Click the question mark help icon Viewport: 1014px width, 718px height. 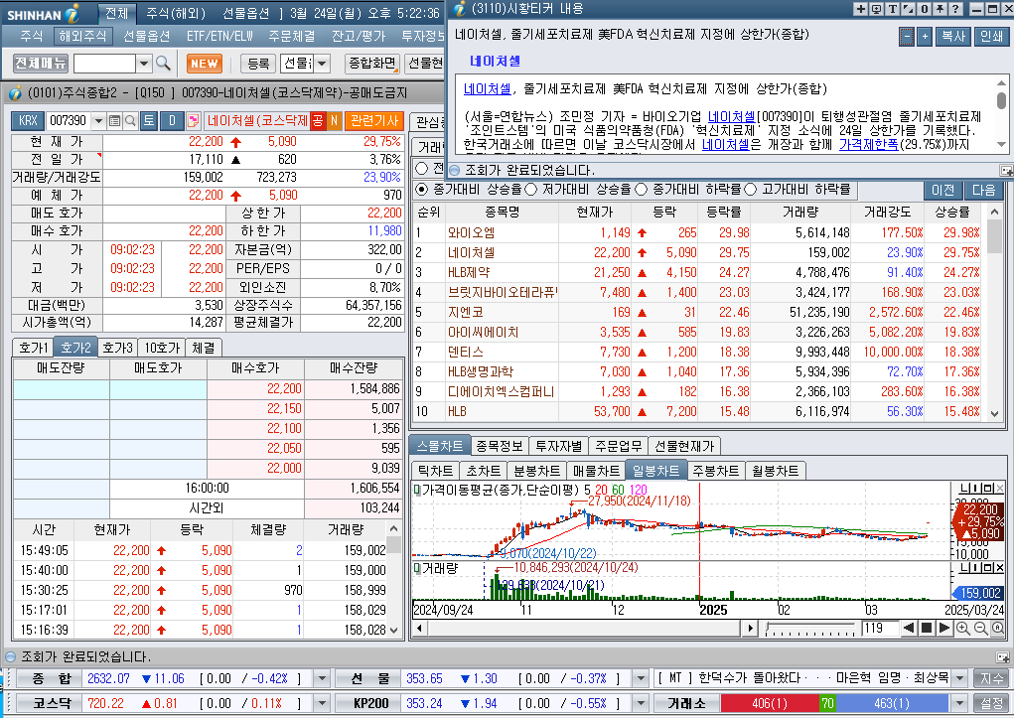click(x=955, y=8)
